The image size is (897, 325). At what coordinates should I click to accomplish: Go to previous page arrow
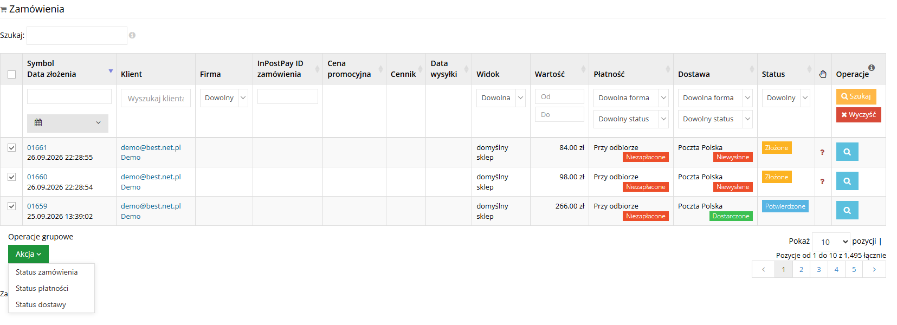764,269
